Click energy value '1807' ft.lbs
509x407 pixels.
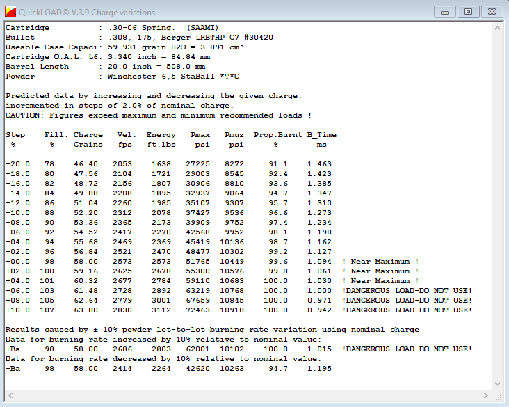click(161, 184)
